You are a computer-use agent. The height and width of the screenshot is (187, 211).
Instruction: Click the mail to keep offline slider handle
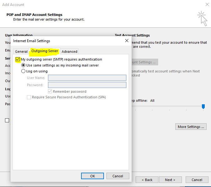[x=203, y=106]
